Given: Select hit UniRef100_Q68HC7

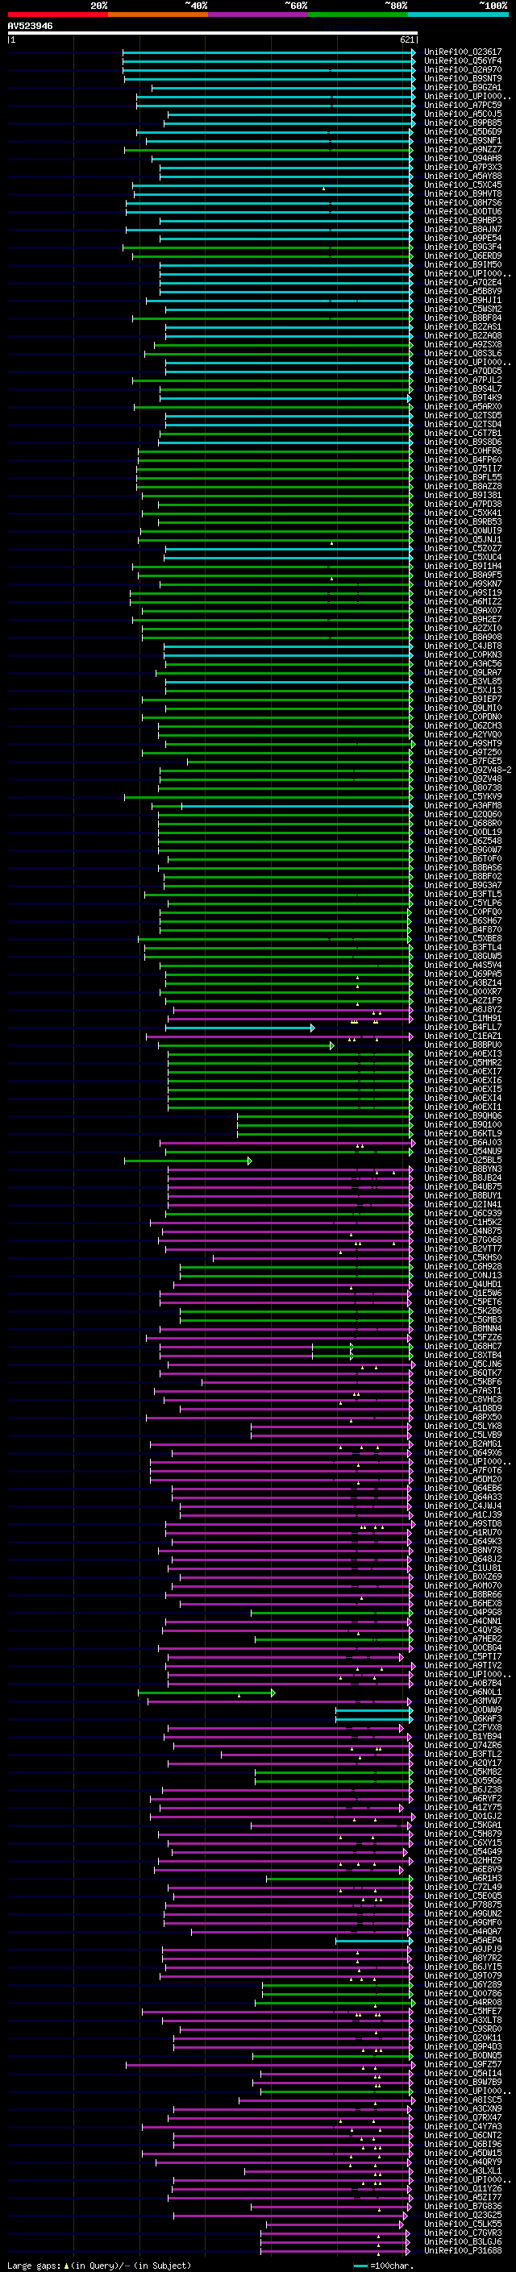Looking at the screenshot, I should coord(463,1346).
